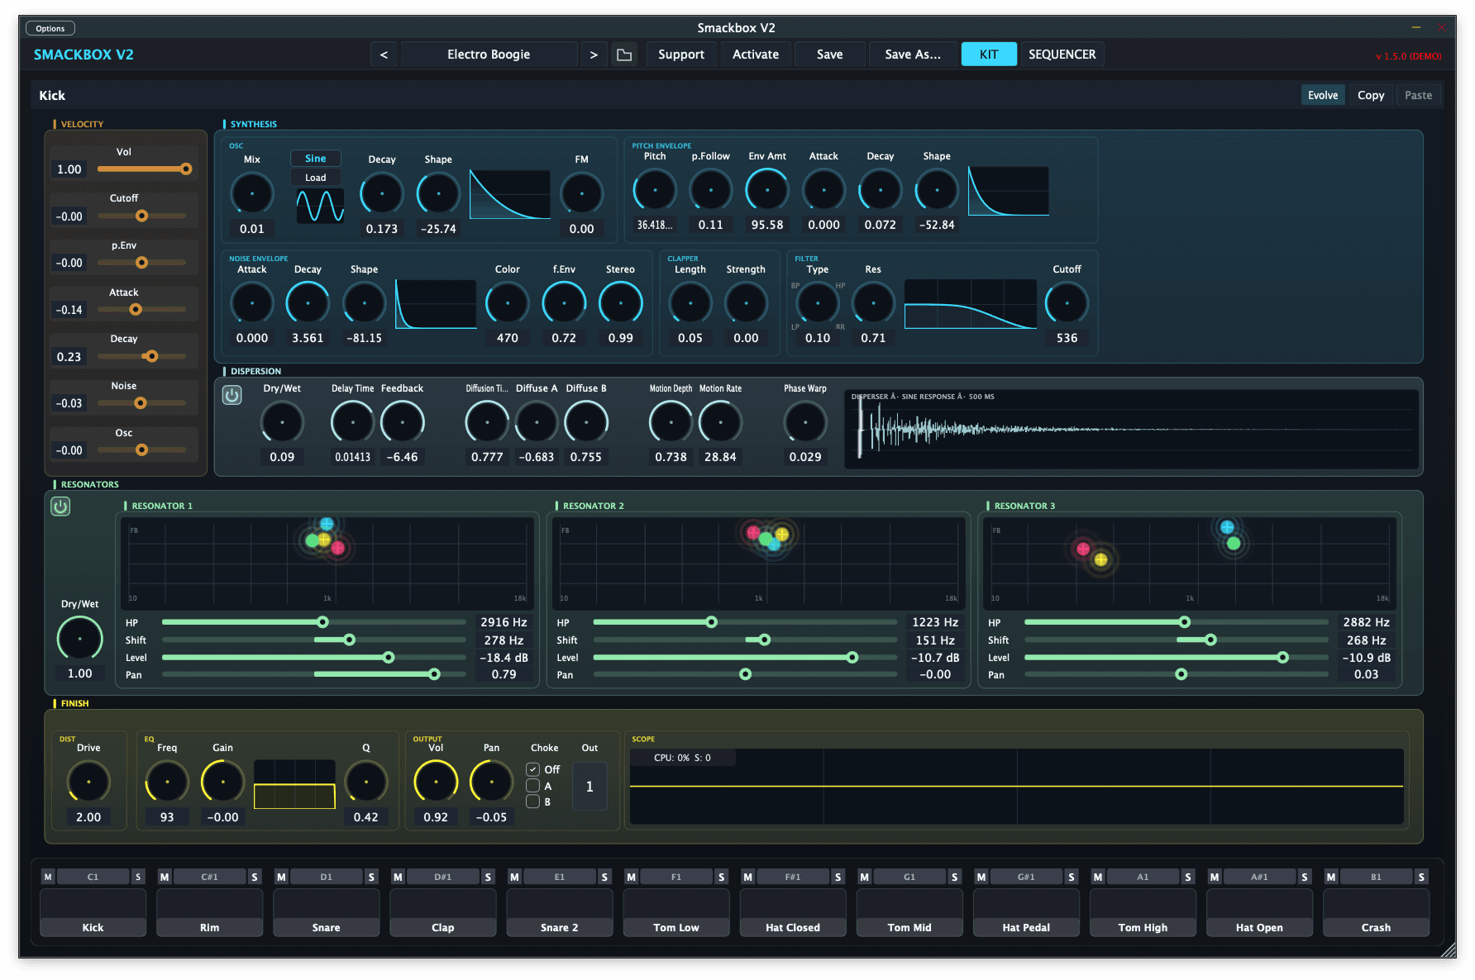Click the Save As... button
1475x980 pixels.
coord(913,55)
